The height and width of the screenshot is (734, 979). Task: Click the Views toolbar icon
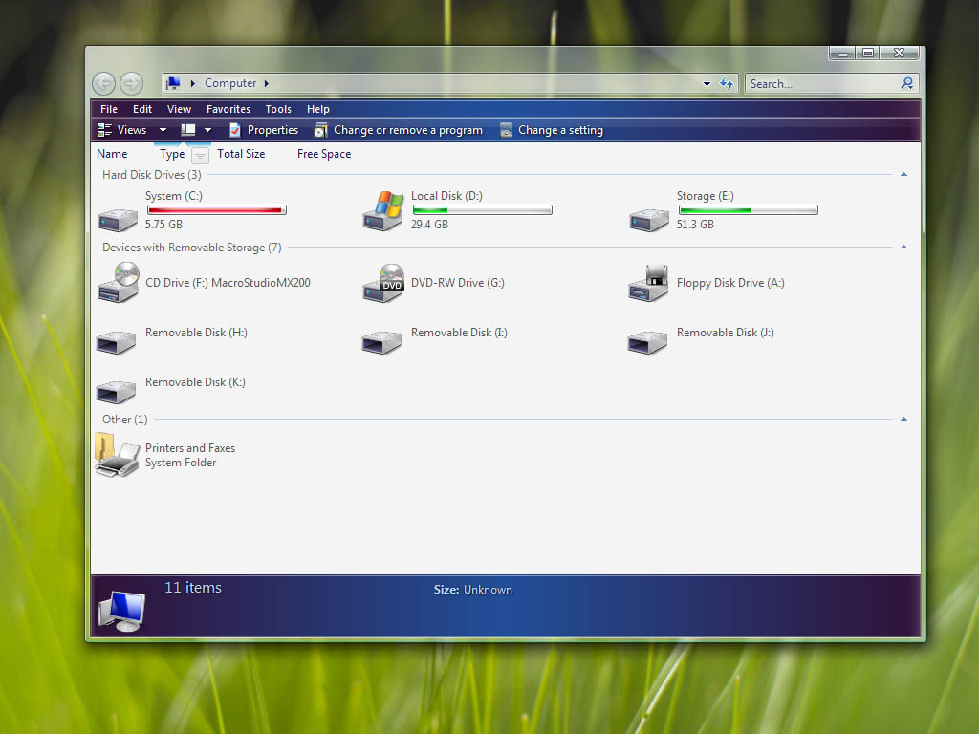tap(104, 130)
